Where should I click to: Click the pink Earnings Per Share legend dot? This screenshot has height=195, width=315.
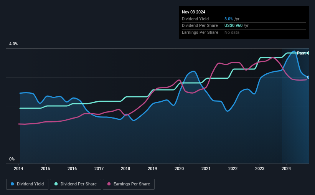109,184
